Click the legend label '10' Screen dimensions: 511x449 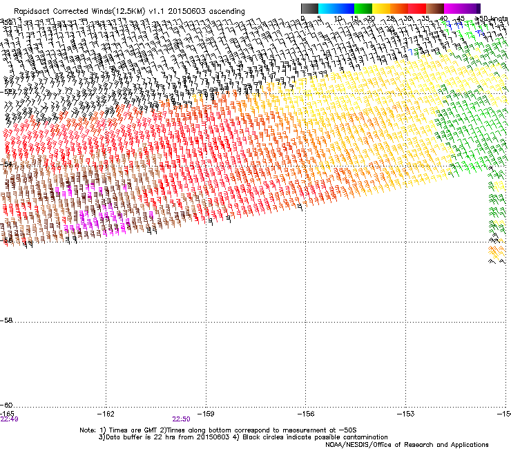click(x=338, y=19)
